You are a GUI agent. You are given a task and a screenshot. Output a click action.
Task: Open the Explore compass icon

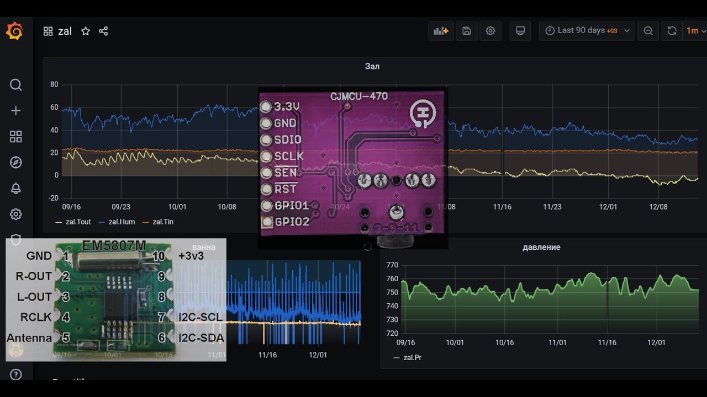click(x=16, y=162)
